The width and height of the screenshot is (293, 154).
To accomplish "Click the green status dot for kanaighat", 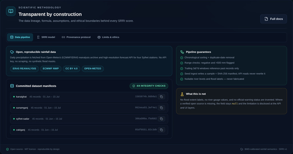I will point(14,97).
